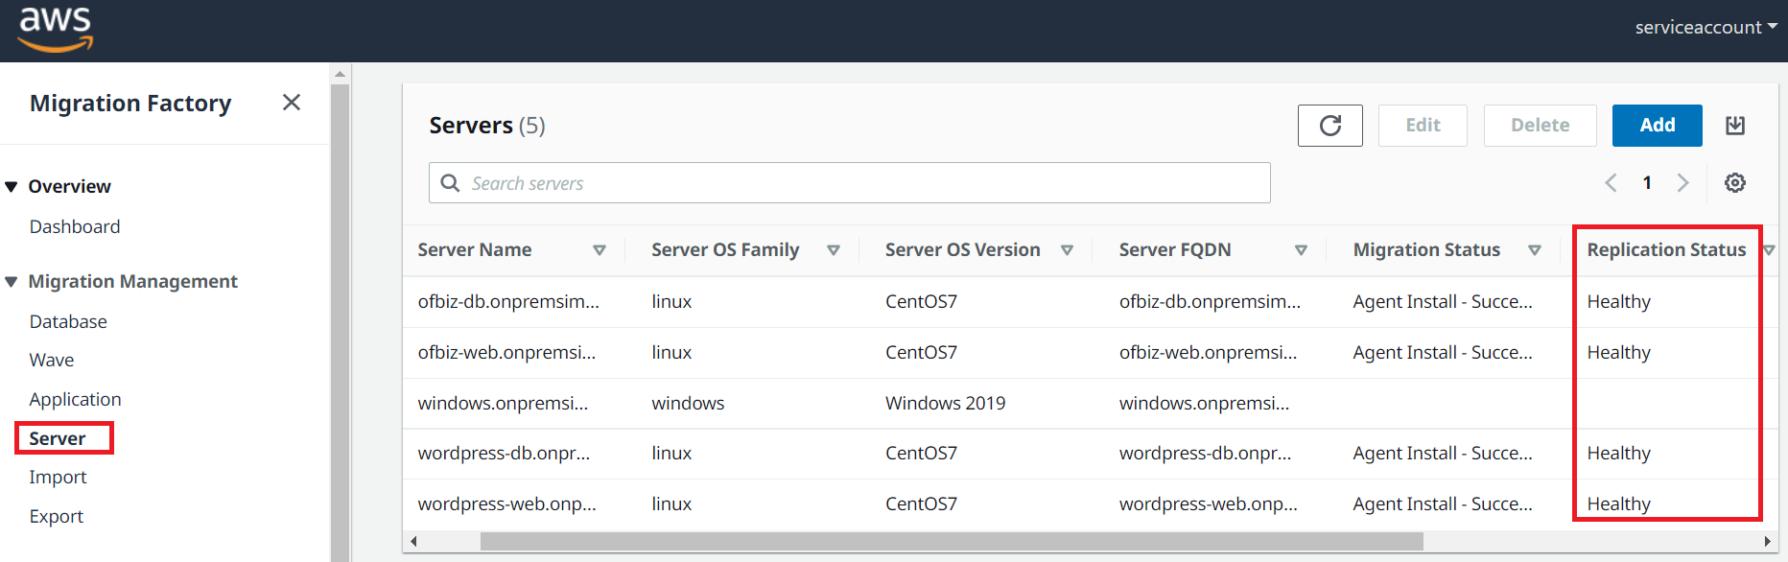This screenshot has width=1788, height=562.
Task: Collapse Migration Management section
Action: click(12, 282)
